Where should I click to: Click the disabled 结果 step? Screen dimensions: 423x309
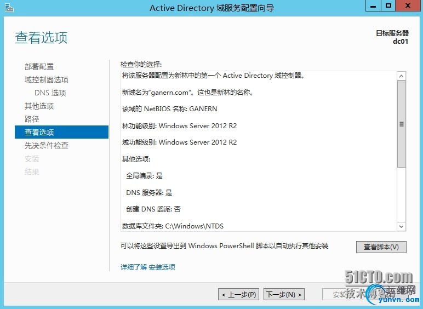click(x=32, y=171)
